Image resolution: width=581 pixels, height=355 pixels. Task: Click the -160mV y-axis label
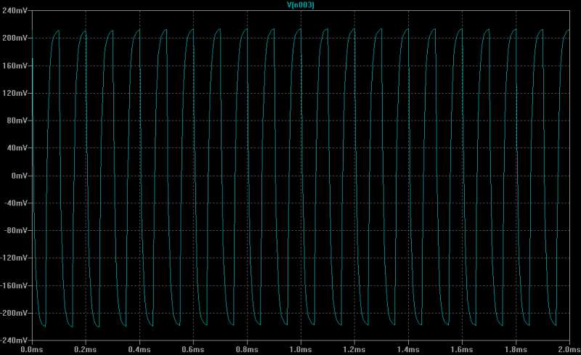[x=14, y=286]
